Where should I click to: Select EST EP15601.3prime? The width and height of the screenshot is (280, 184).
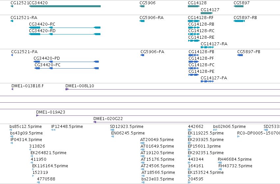click(x=190, y=150)
